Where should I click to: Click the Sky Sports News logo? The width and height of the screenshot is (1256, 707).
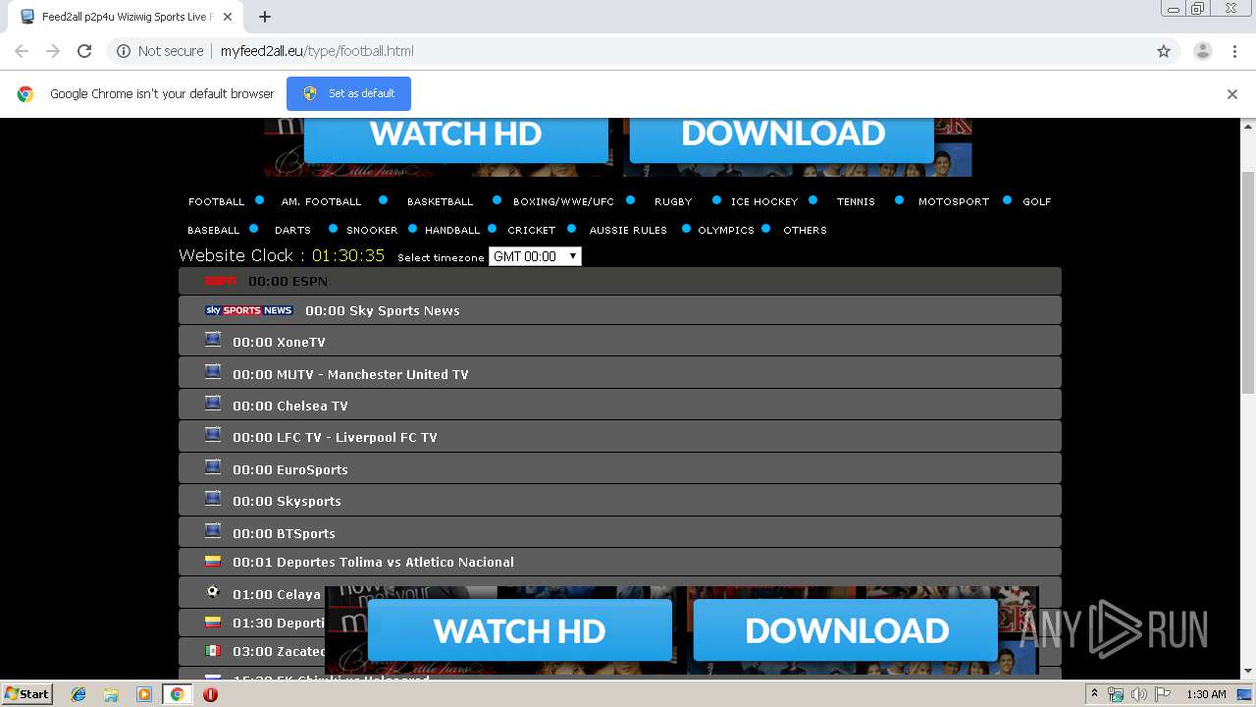pos(248,310)
